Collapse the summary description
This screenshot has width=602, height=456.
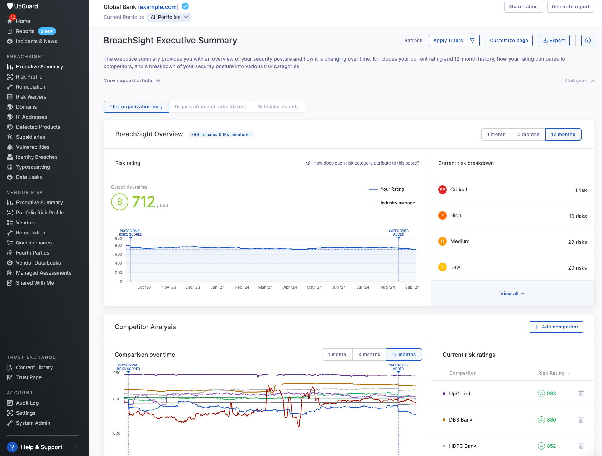pos(580,81)
